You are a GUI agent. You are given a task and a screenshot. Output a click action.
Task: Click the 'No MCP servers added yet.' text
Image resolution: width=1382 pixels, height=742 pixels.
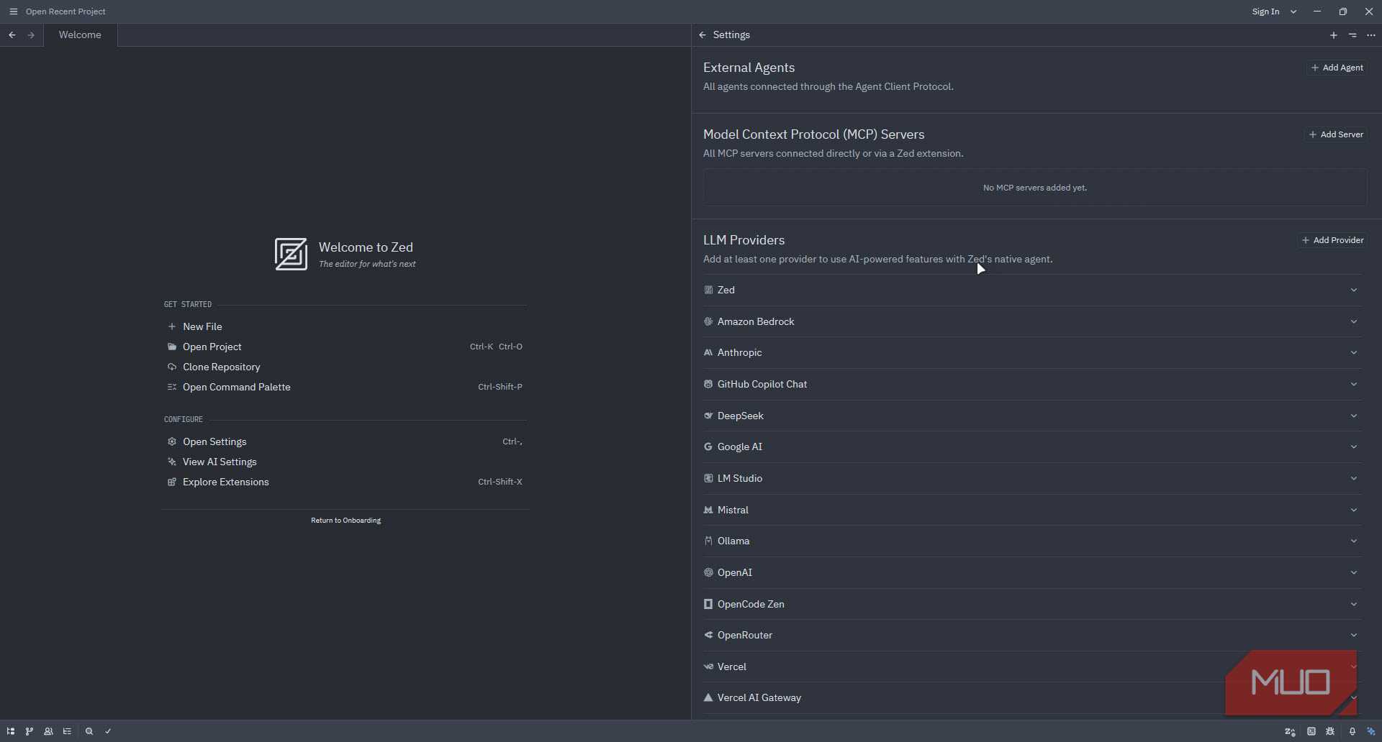1034,188
